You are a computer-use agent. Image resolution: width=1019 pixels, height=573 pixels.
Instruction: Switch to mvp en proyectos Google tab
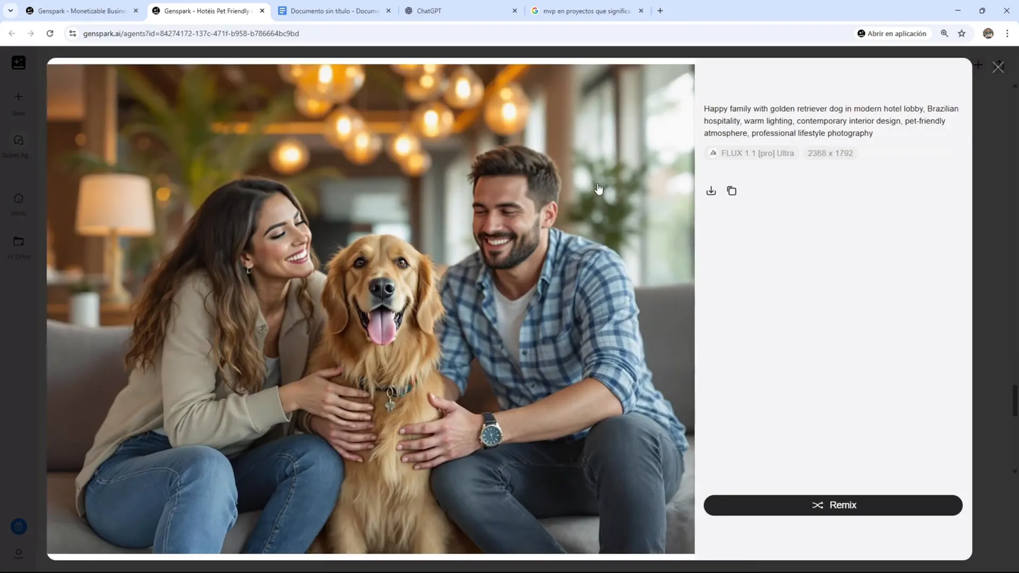[x=586, y=11]
